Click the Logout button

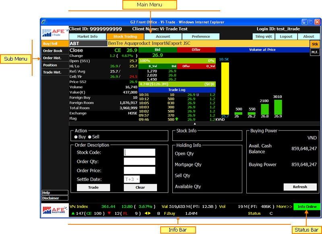click(286, 37)
